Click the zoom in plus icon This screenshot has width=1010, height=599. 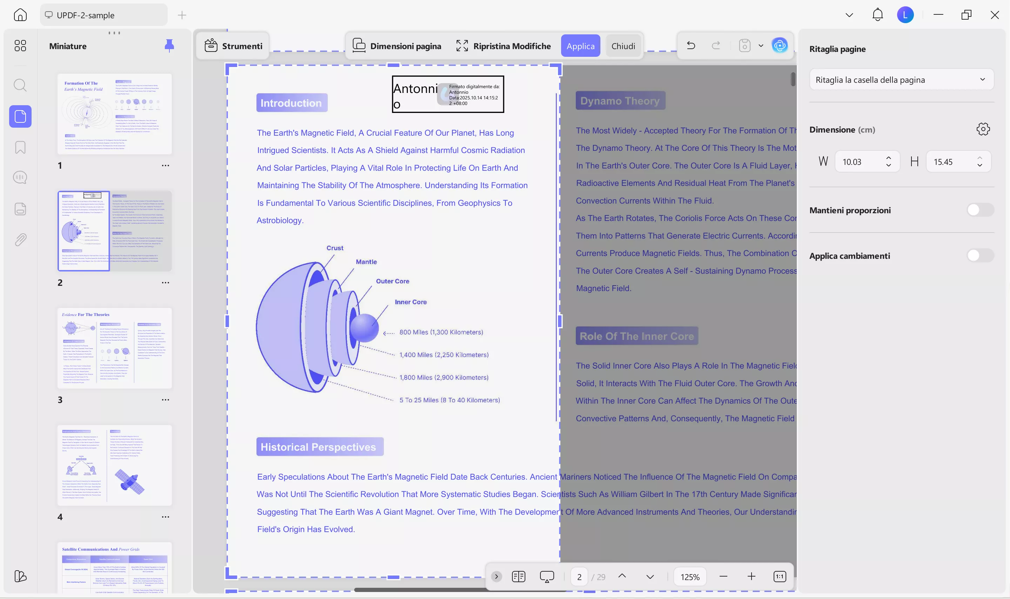point(751,577)
